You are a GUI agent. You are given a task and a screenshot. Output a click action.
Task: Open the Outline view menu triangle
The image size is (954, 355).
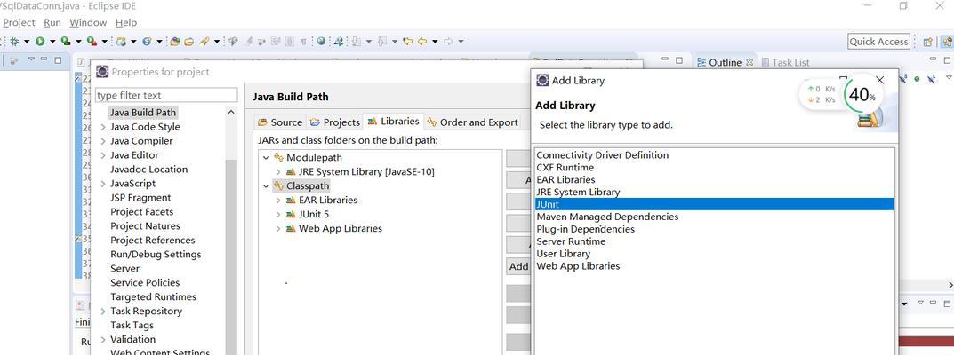[x=949, y=78]
